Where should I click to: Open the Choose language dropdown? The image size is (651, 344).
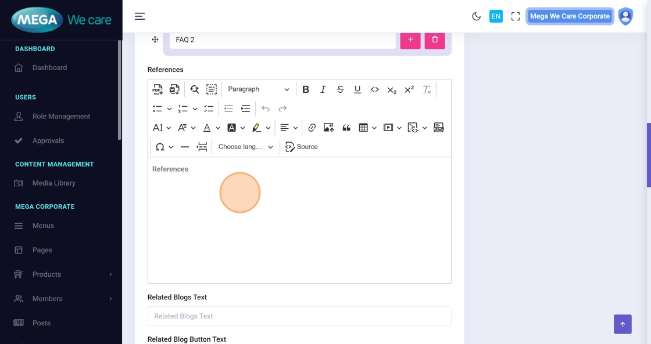coord(245,147)
